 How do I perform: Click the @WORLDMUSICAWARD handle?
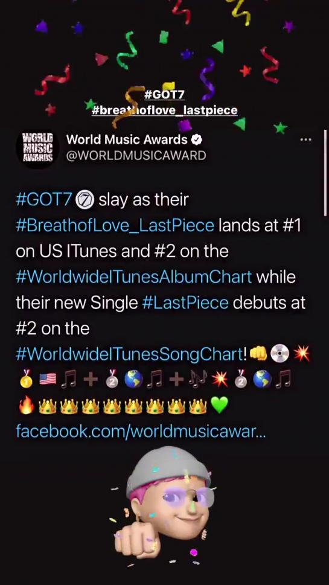[x=136, y=156]
